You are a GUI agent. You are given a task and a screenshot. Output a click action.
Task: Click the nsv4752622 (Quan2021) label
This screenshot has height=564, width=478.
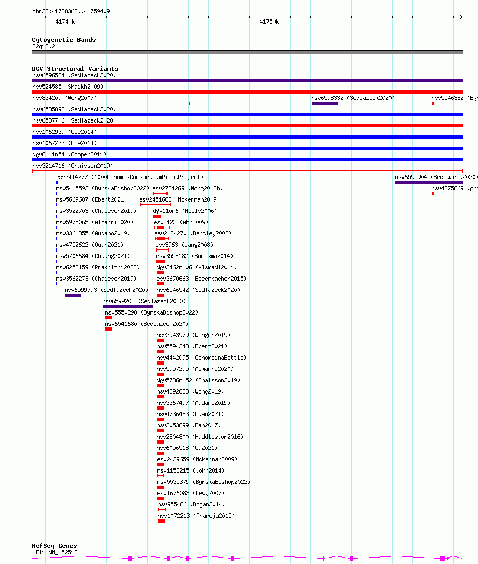[x=90, y=245]
